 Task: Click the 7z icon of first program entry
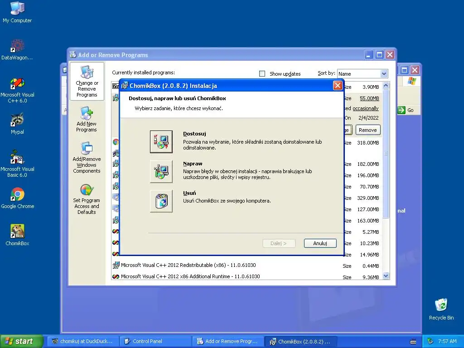click(116, 86)
